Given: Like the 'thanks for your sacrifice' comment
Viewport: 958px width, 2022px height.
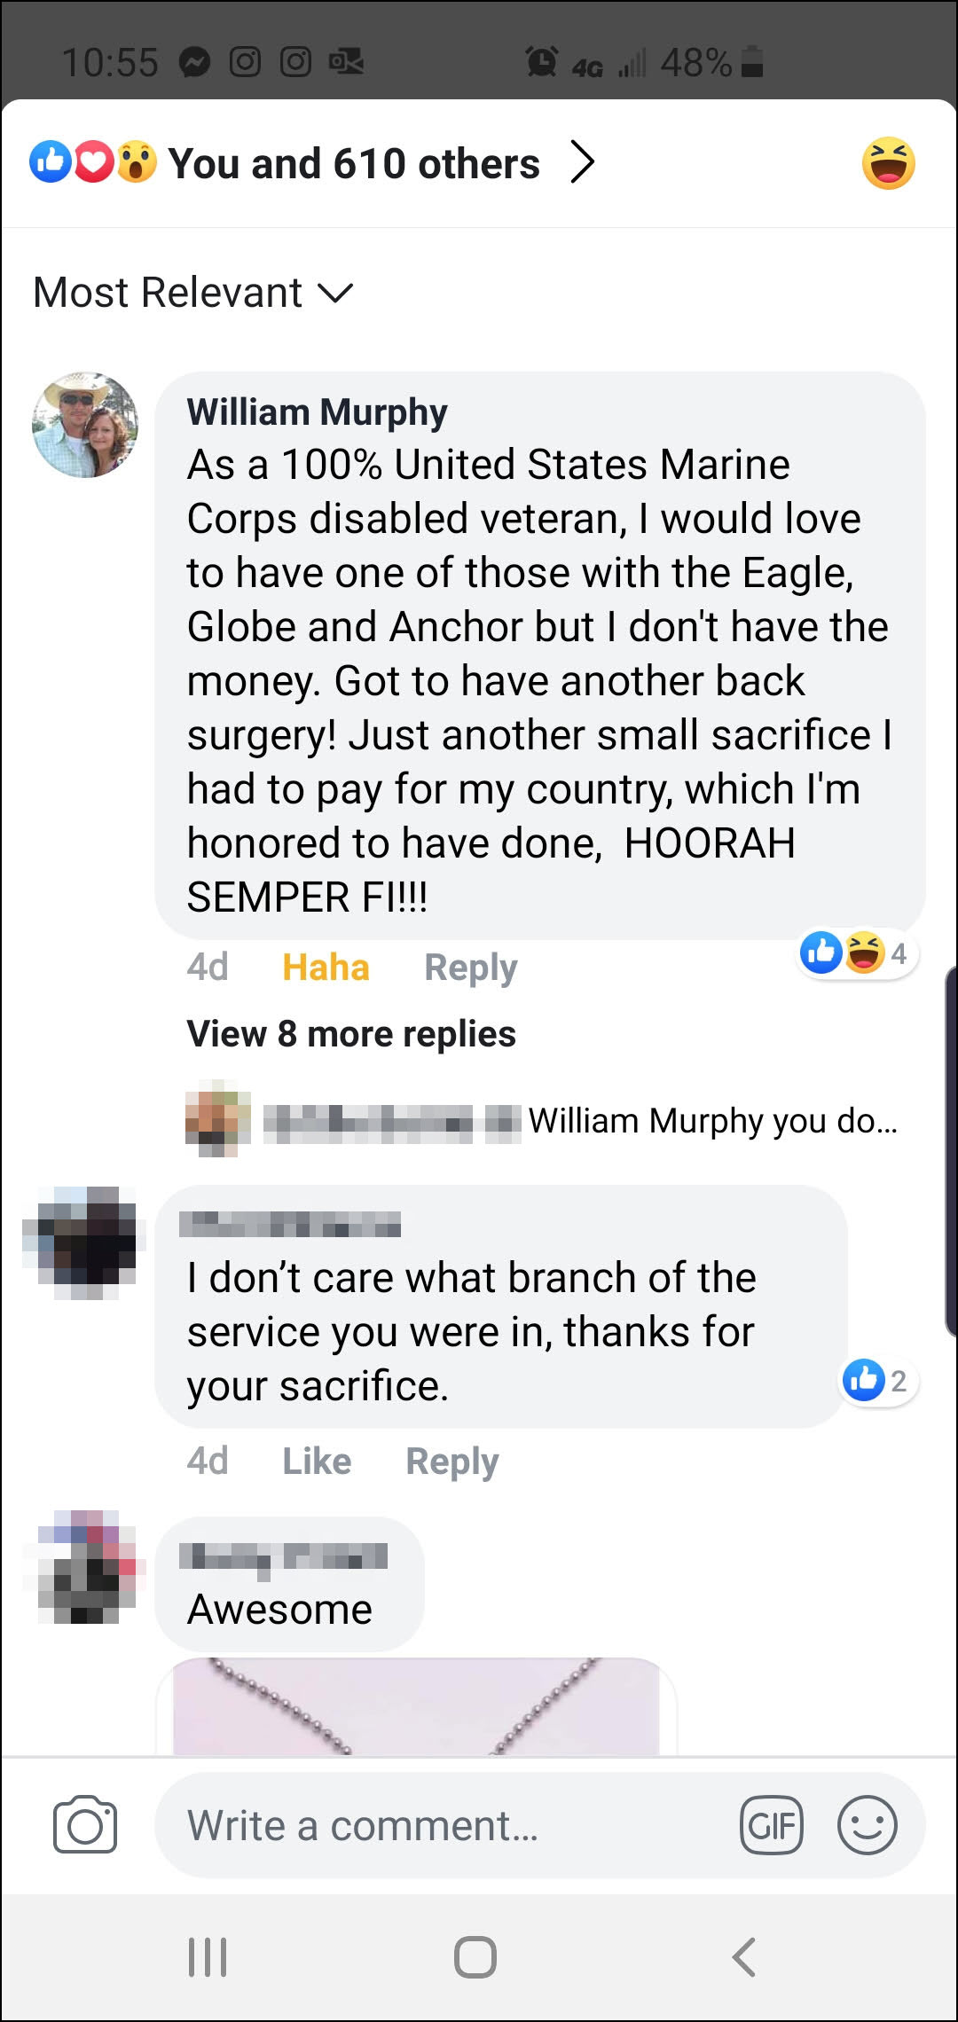Looking at the screenshot, I should click(317, 1461).
